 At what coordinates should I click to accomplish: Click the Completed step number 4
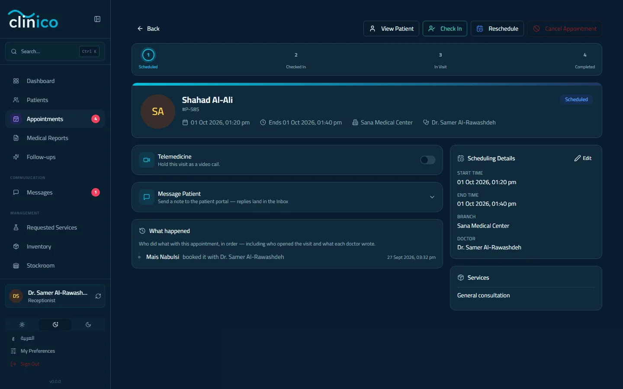point(585,55)
